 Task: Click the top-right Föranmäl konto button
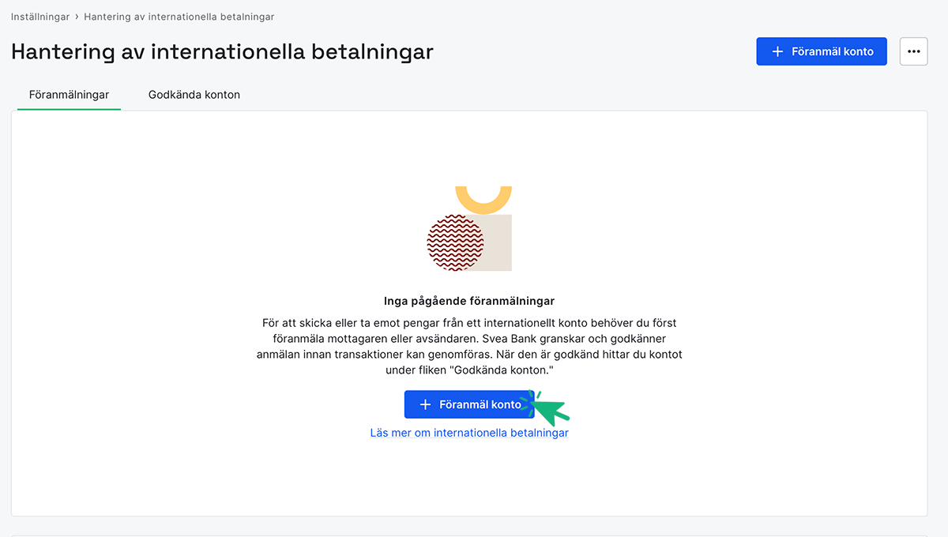click(x=822, y=51)
